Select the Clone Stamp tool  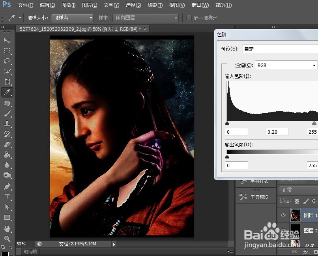pos(7,124)
